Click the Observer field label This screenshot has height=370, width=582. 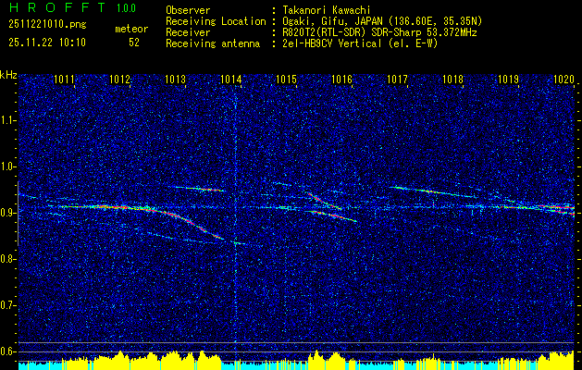(188, 10)
